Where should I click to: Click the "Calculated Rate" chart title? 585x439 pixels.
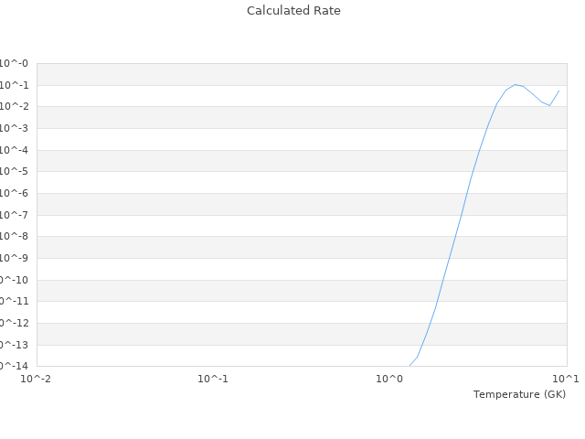coord(293,11)
